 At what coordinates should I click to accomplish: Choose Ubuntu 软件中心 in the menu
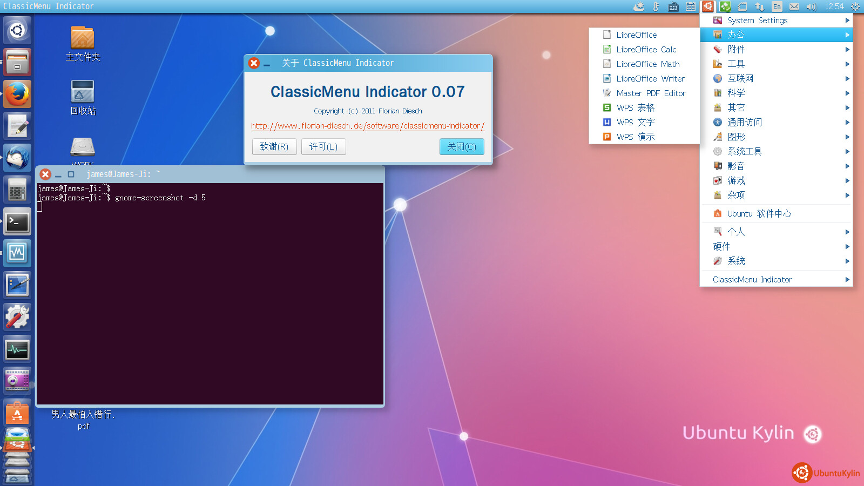click(x=759, y=214)
